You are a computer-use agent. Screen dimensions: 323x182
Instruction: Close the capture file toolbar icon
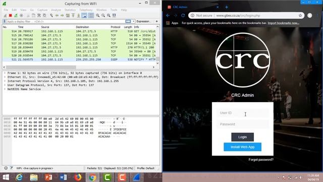(x=39, y=16)
